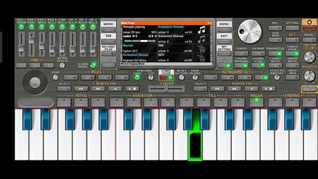
Task: Click the Pads Stop round button
Action: 55,78
